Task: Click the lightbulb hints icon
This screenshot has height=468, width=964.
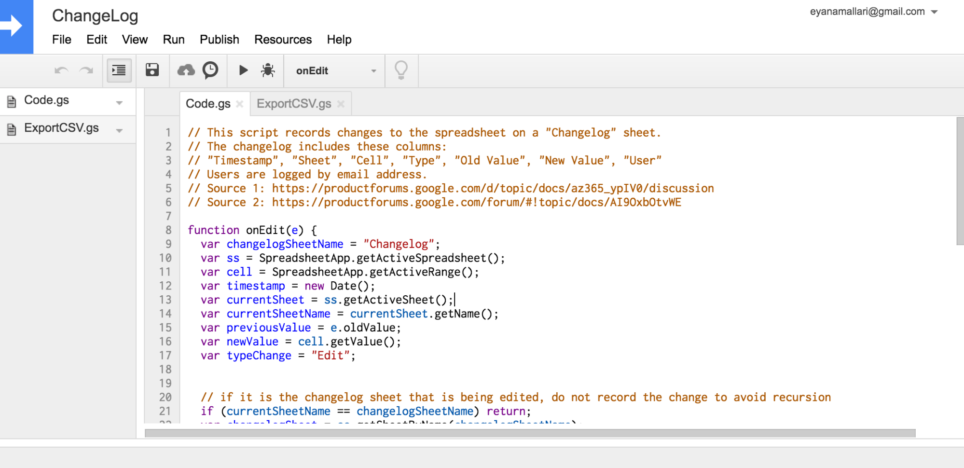Action: 401,70
